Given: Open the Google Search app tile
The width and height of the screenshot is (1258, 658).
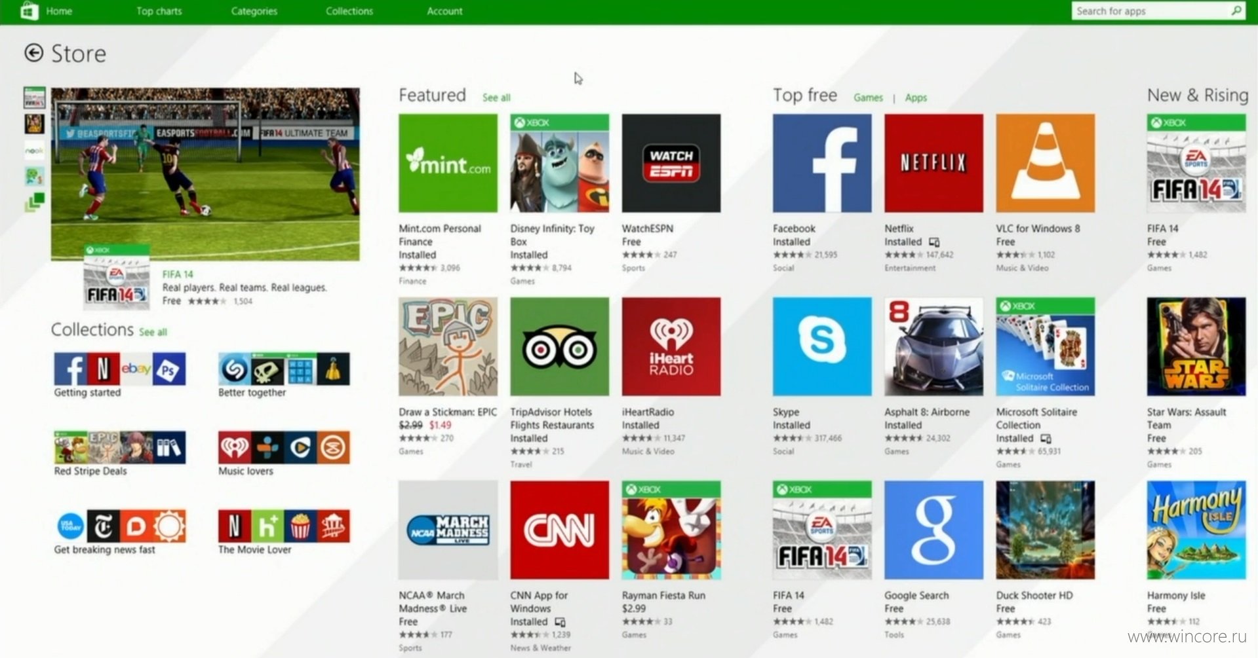Looking at the screenshot, I should (934, 530).
